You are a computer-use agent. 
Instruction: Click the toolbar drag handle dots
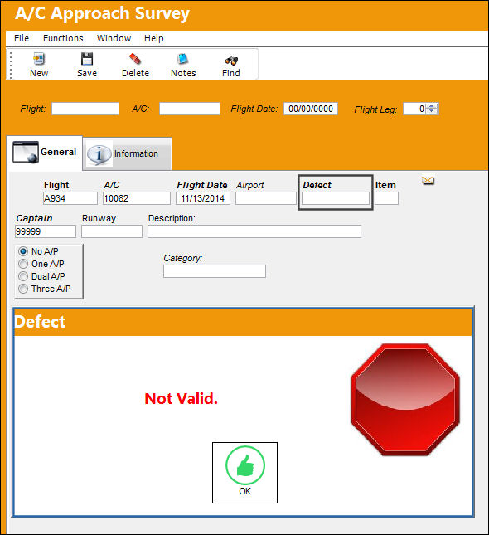tap(10, 65)
